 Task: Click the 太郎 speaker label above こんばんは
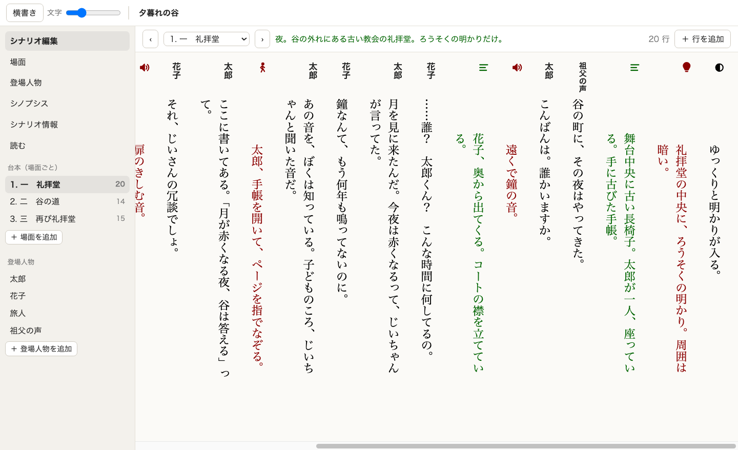(549, 70)
